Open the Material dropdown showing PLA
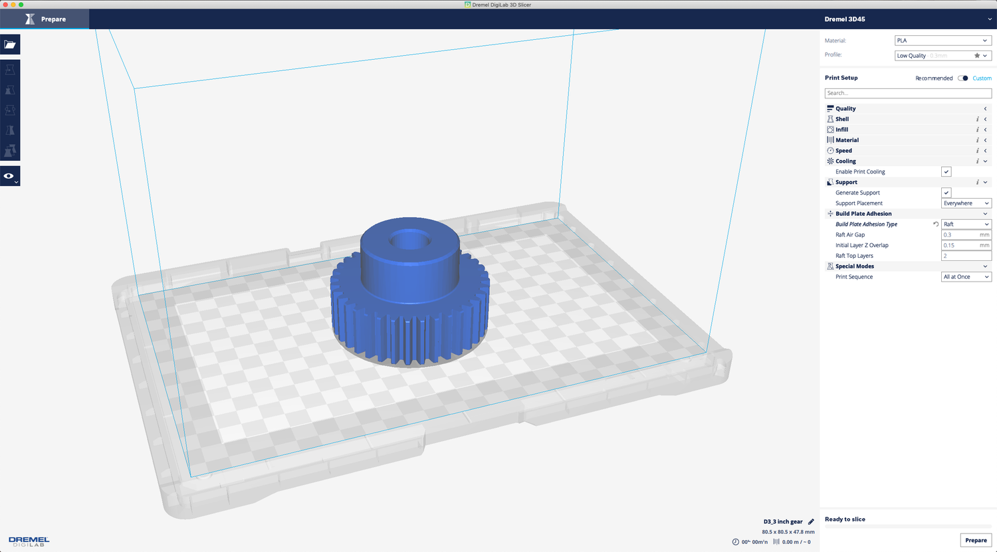 (942, 40)
